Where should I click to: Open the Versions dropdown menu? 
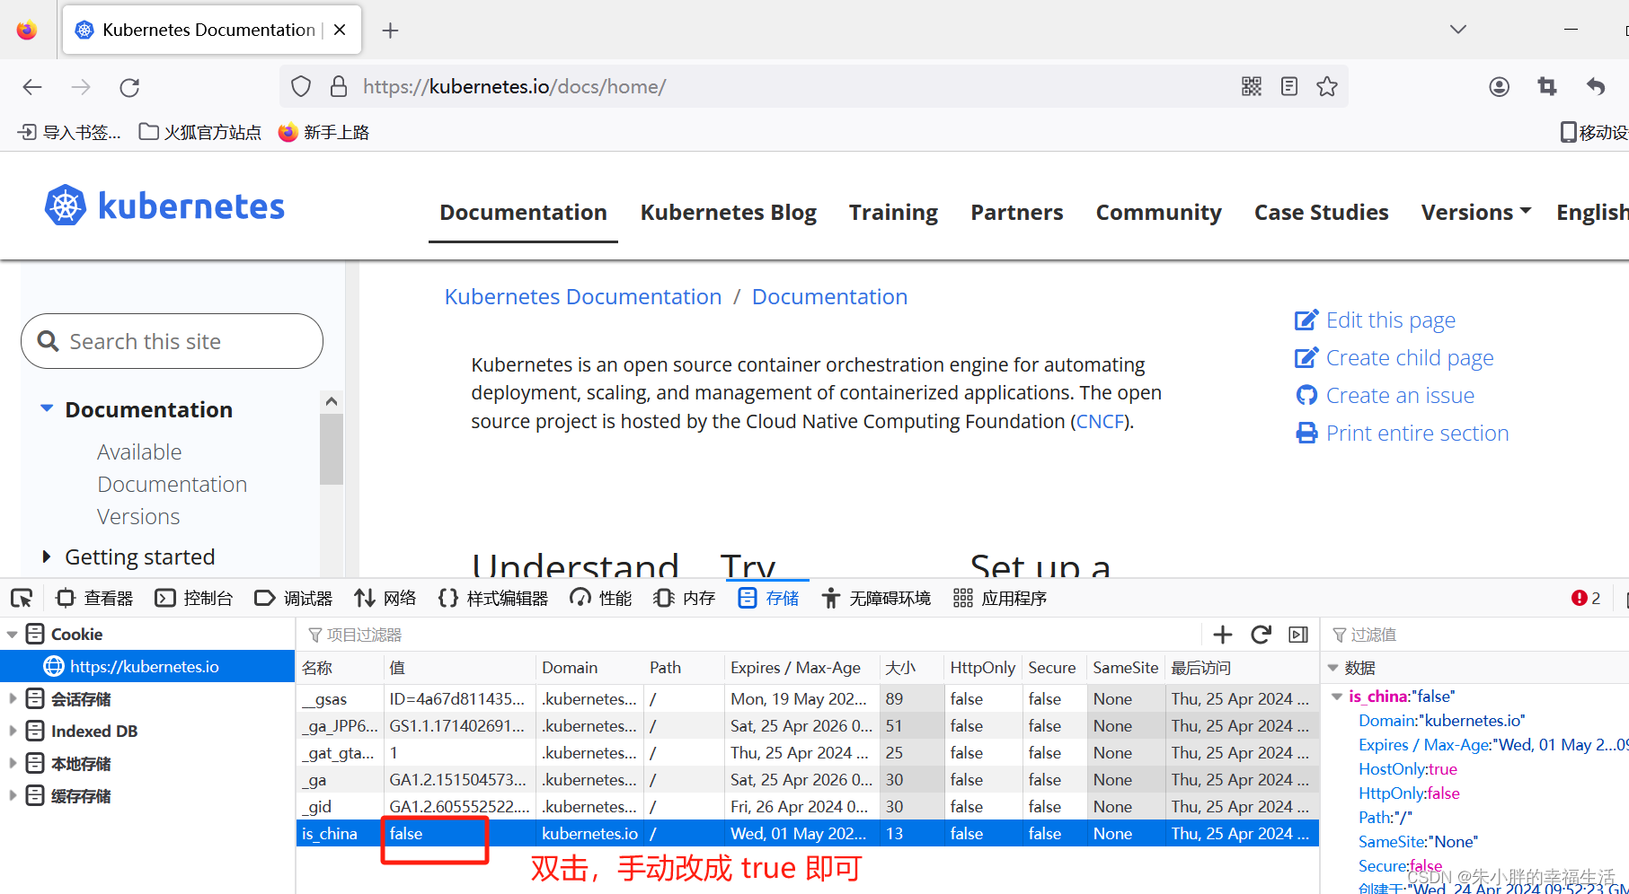point(1476,213)
